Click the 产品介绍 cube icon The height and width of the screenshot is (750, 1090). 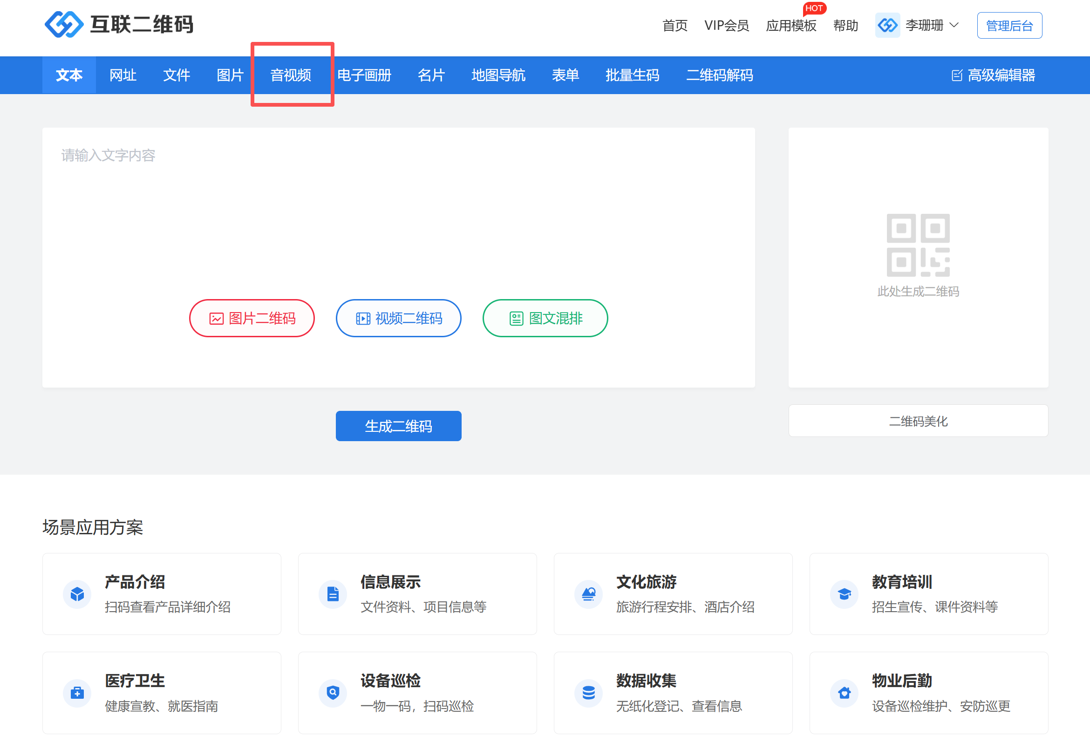point(77,594)
